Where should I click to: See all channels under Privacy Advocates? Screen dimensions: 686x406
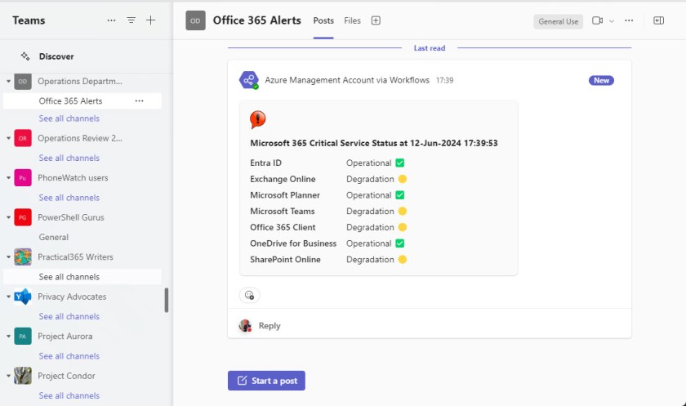[x=69, y=316]
